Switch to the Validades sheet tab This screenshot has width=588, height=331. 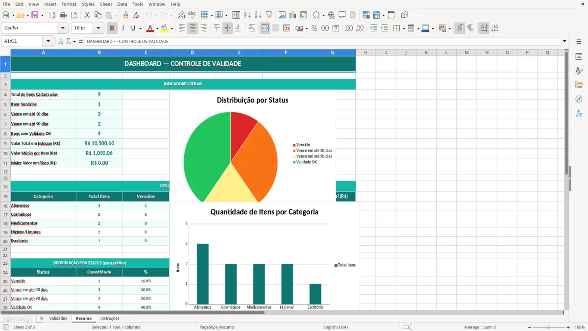coord(58,318)
